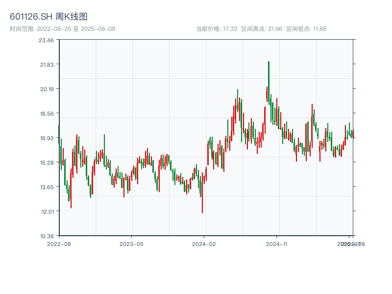Click the 20.19 y-axis tick label

pos(46,89)
